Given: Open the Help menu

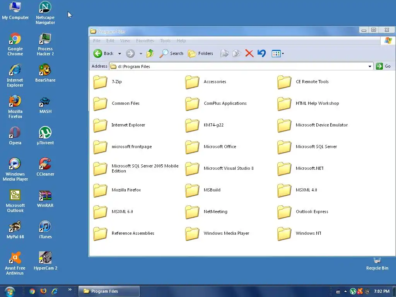Looking at the screenshot, I should (x=181, y=41).
